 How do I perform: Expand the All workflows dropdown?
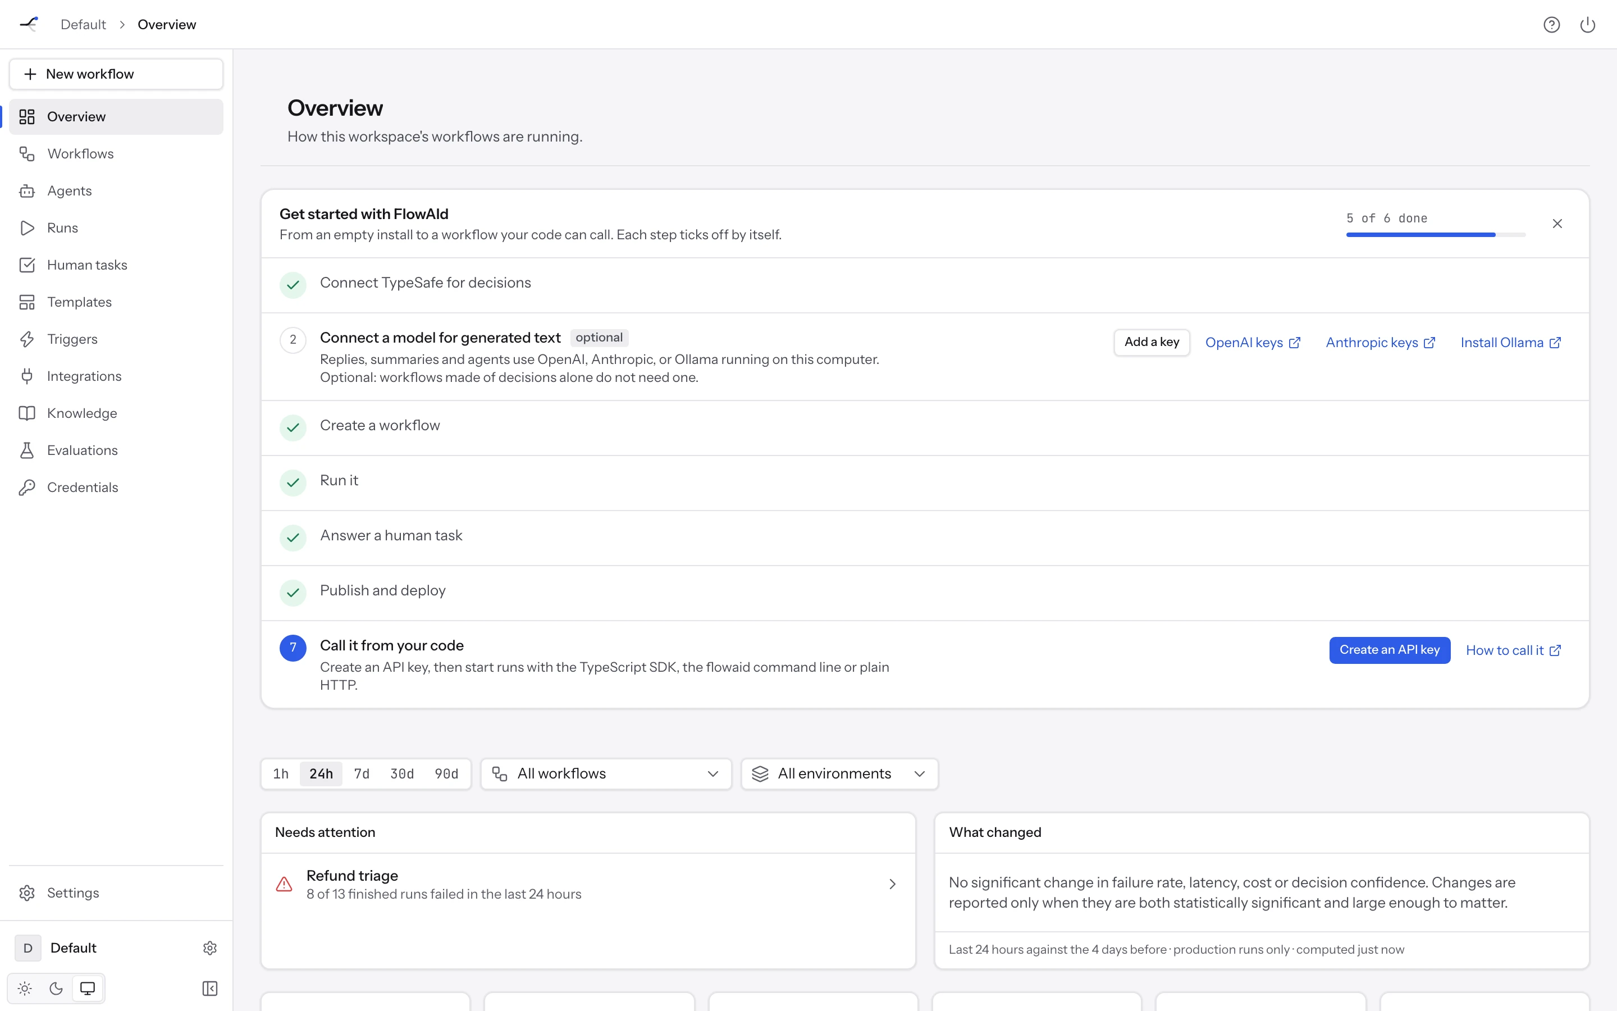click(x=606, y=773)
